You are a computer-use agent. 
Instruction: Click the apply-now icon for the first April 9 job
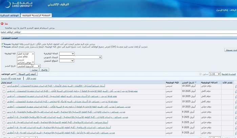point(235,112)
